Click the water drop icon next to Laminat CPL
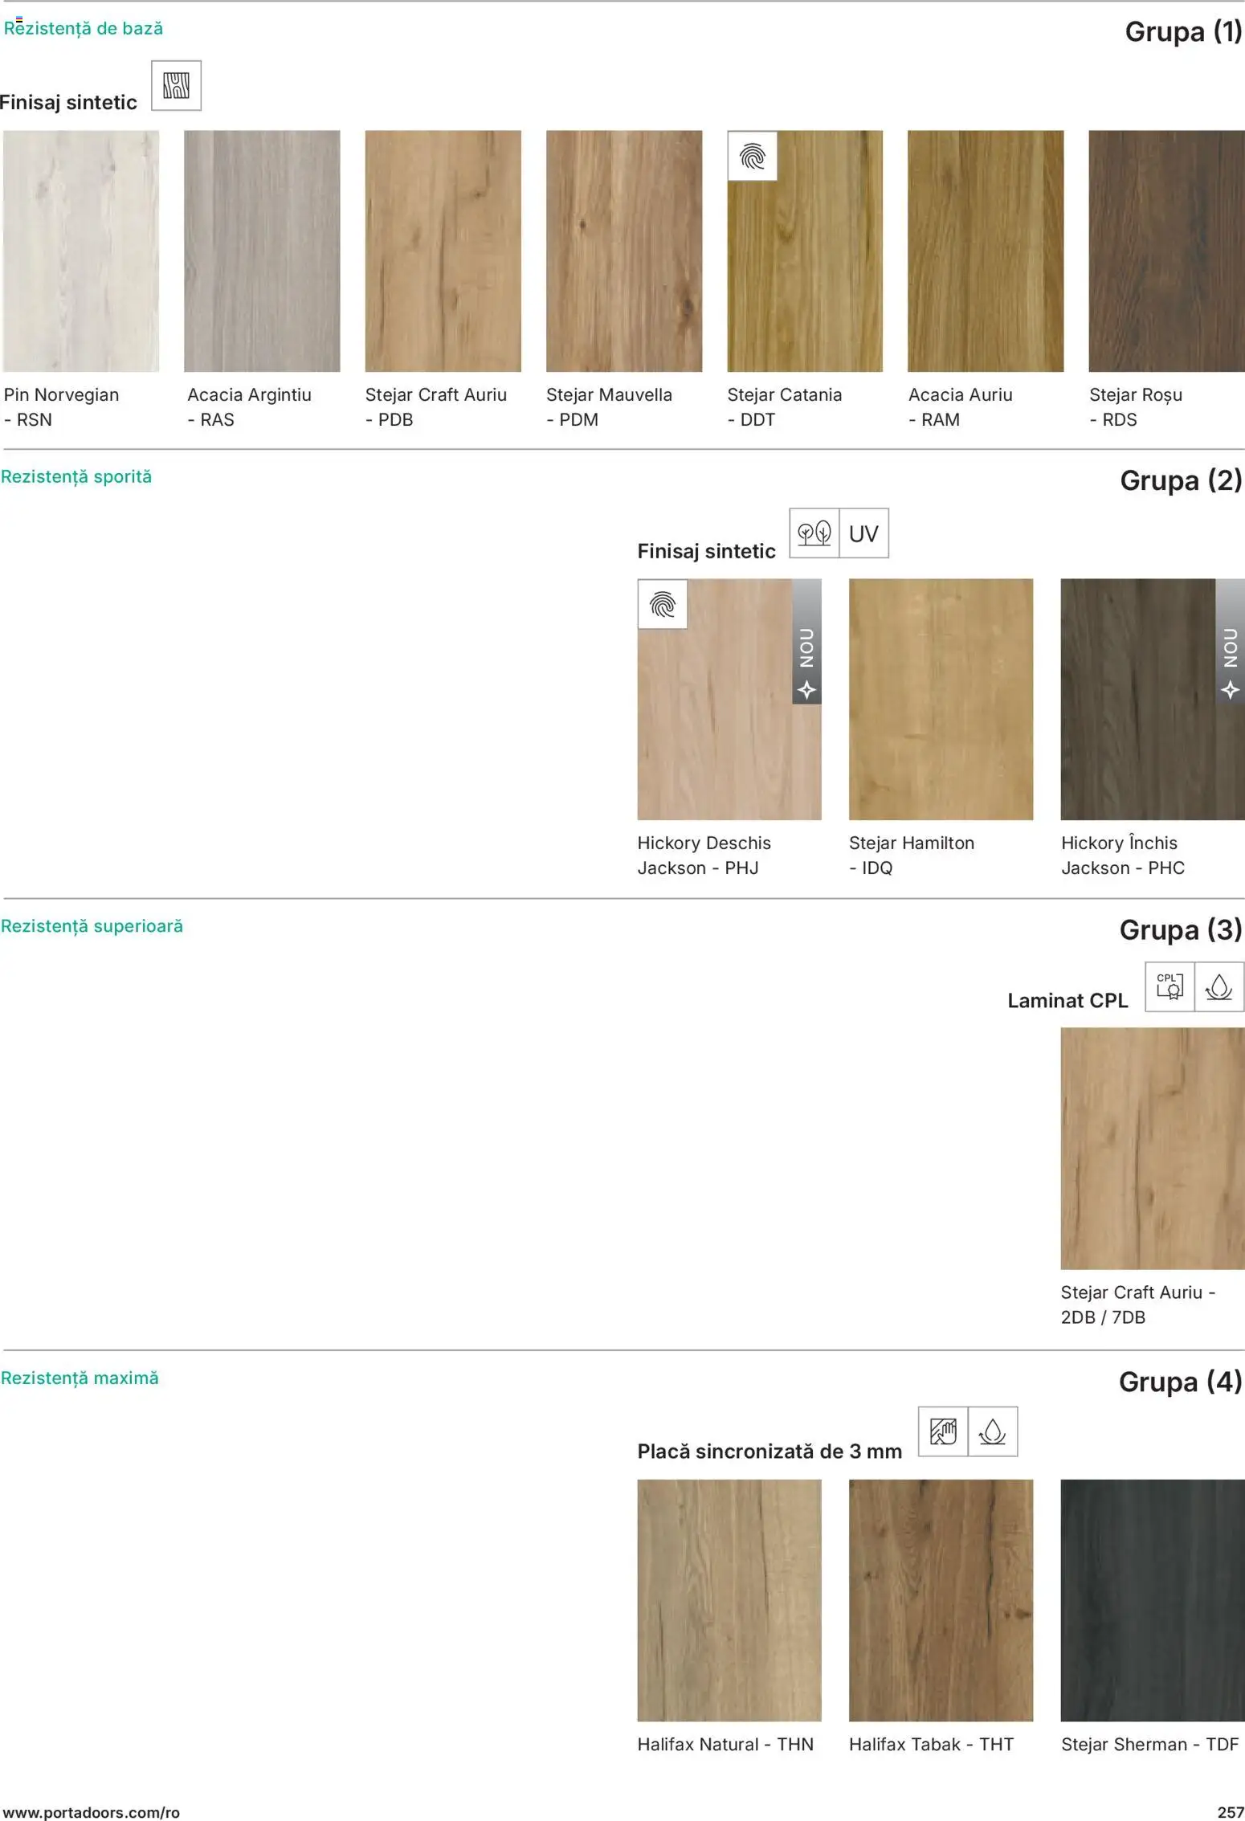 pos(1218,986)
